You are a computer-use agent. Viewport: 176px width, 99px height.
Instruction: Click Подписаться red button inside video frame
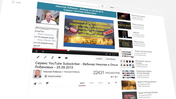(108, 32)
